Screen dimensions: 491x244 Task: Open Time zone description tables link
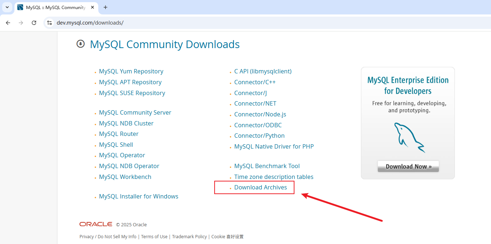[x=274, y=177]
